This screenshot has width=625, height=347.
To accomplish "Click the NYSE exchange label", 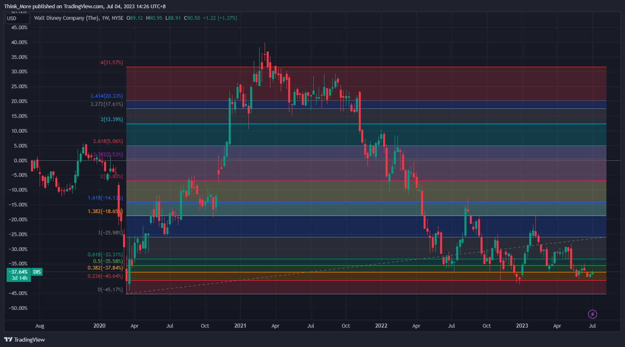I will [x=118, y=18].
